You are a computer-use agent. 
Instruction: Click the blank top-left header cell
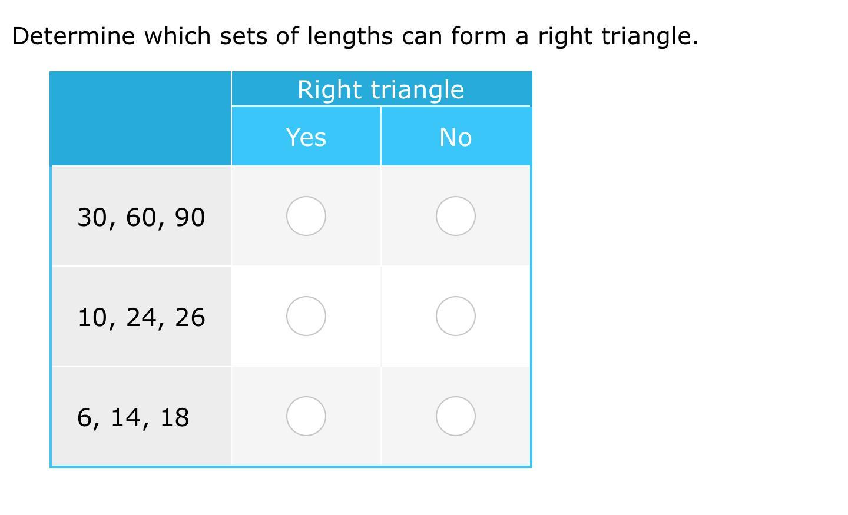coord(141,118)
